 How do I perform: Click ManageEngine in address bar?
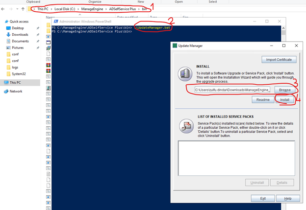click(x=92, y=9)
